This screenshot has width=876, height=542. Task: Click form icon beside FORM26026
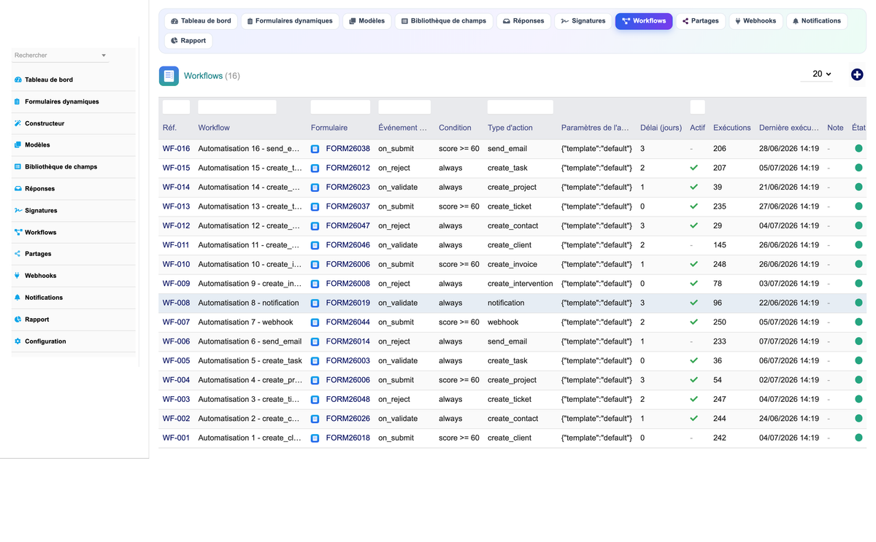click(315, 419)
